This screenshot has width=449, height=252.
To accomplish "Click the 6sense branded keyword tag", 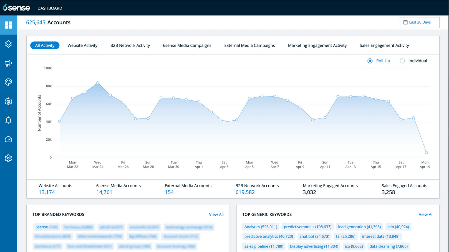I will tap(46, 227).
